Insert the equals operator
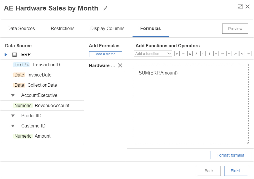 coord(216,54)
